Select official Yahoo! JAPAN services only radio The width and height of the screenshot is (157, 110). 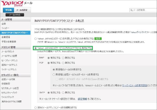(36, 39)
